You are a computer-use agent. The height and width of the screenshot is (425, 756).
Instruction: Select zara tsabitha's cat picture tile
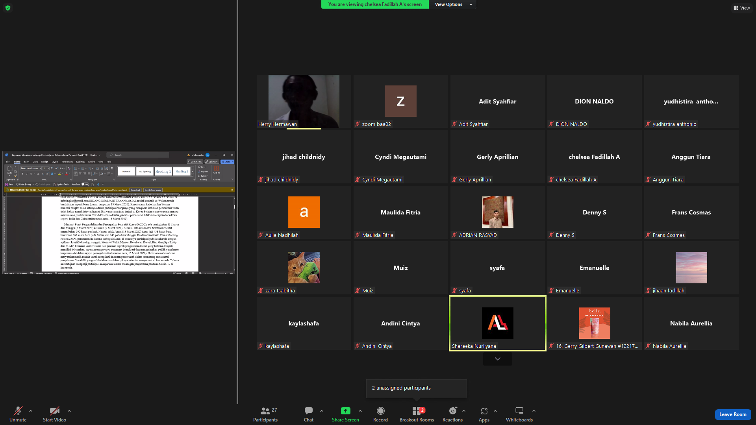tap(304, 268)
